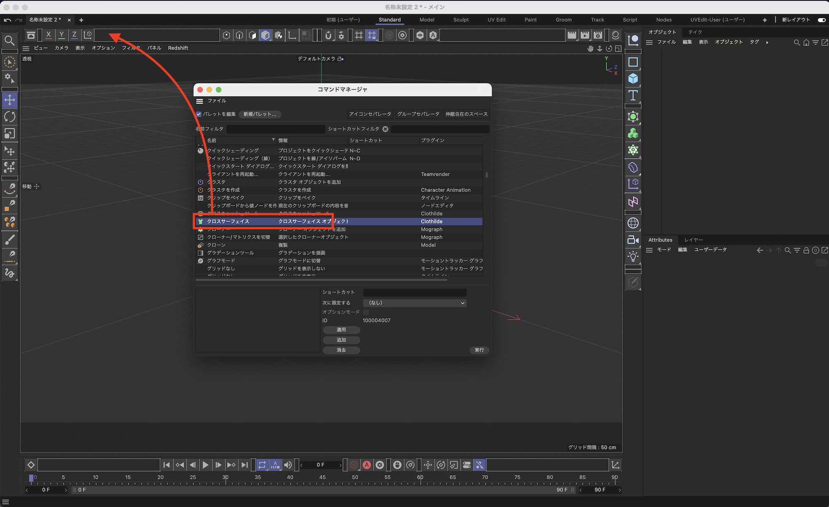Switch to the Sculpt layout tab

[x=461, y=20]
